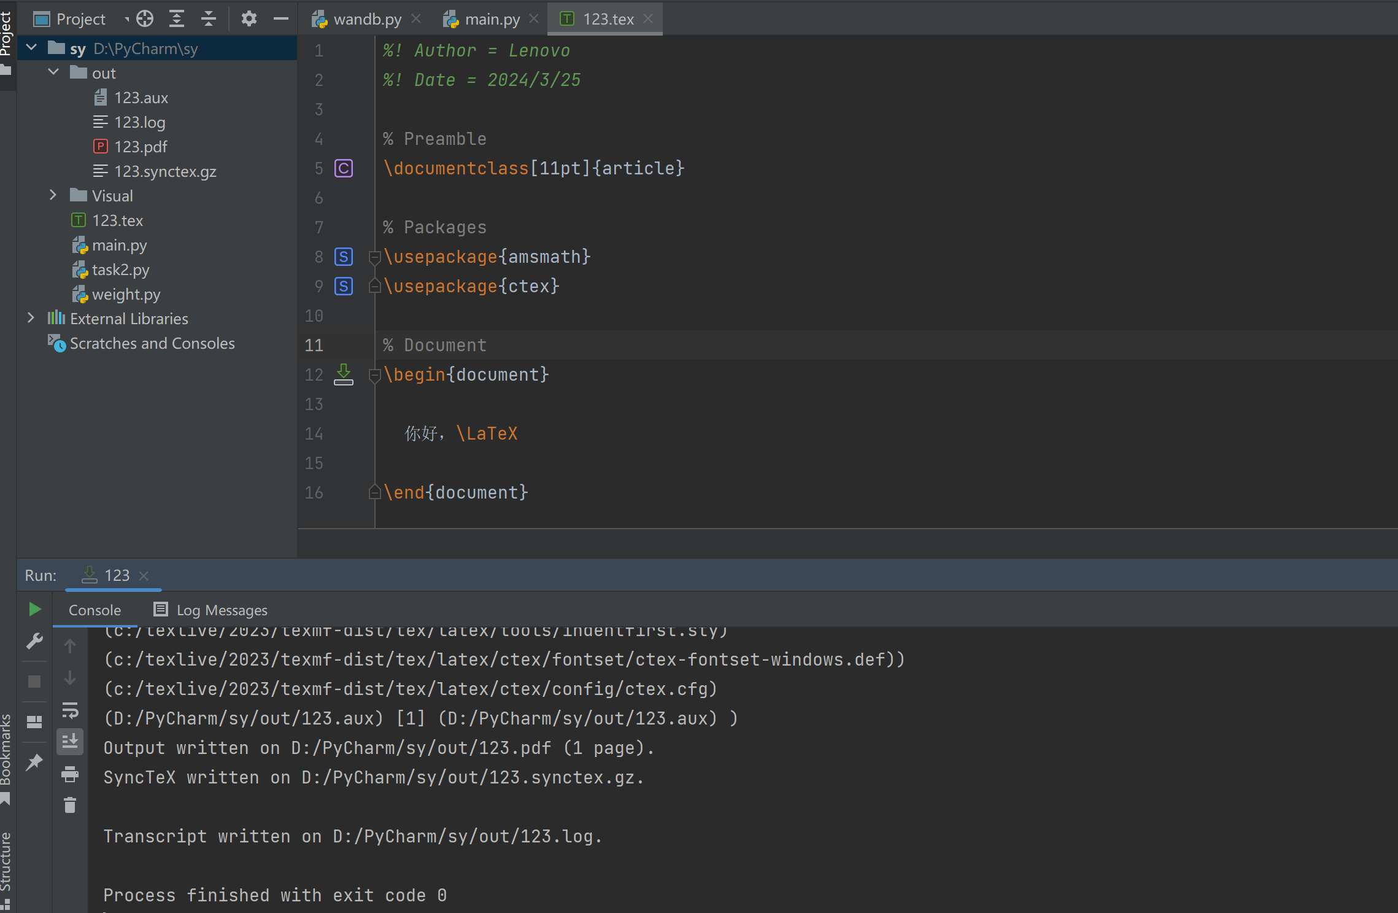This screenshot has width=1398, height=913.
Task: Click the green run gutter icon beside \begin{document}
Action: (344, 374)
